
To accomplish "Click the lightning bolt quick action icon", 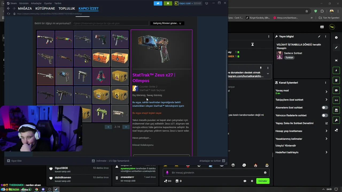I will pos(336,71).
